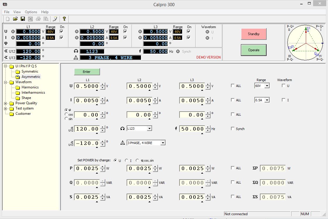This screenshot has width=328, height=219.
Task: Open the 60V voltage range dropdown
Action: coord(267,86)
